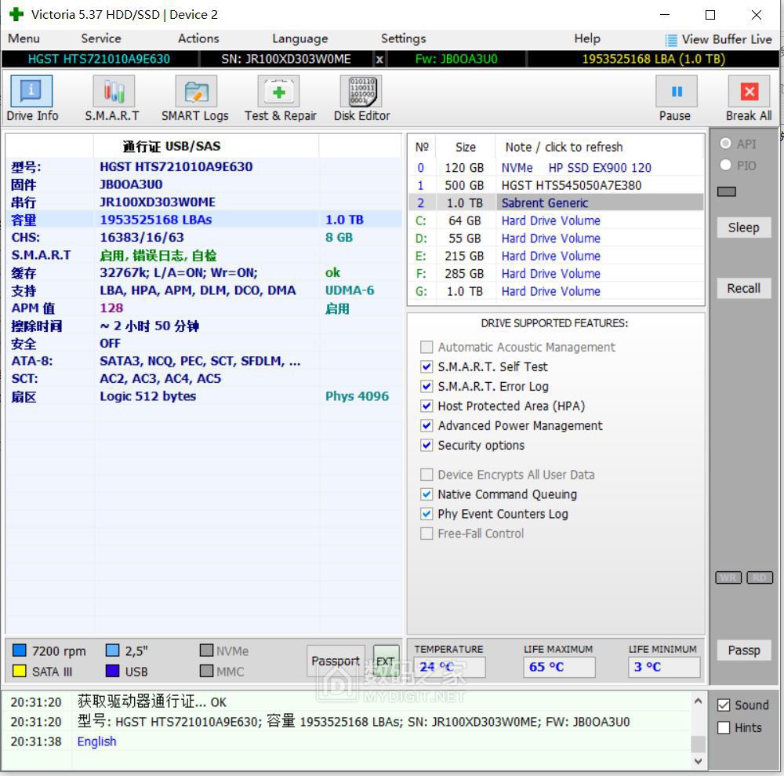Select the PIO radio button
The height and width of the screenshot is (776, 784).
point(725,165)
